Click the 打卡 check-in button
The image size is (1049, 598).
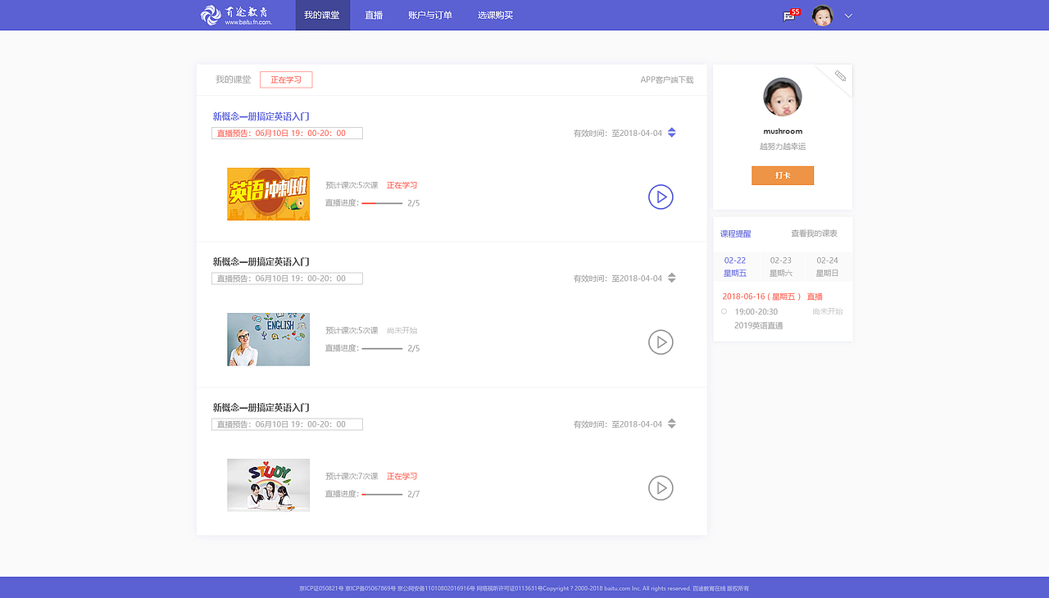(782, 174)
